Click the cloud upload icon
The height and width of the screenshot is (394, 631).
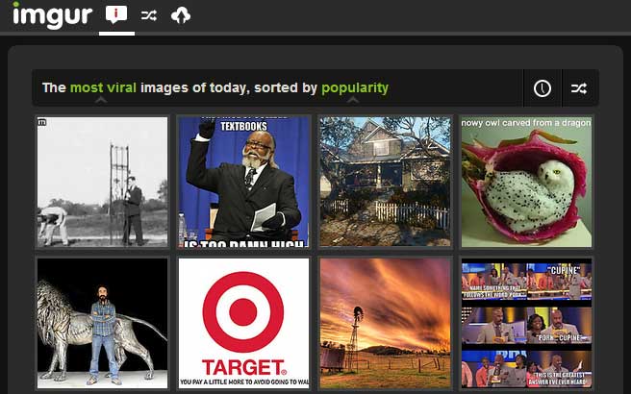point(181,15)
